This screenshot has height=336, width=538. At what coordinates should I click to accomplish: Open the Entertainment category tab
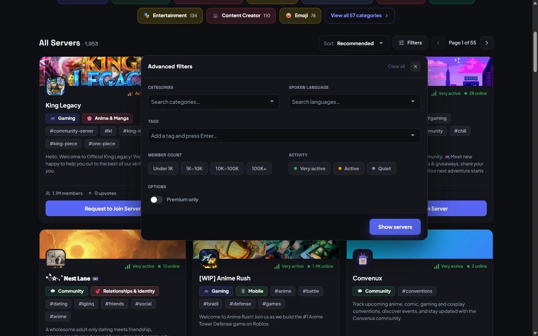click(x=170, y=16)
